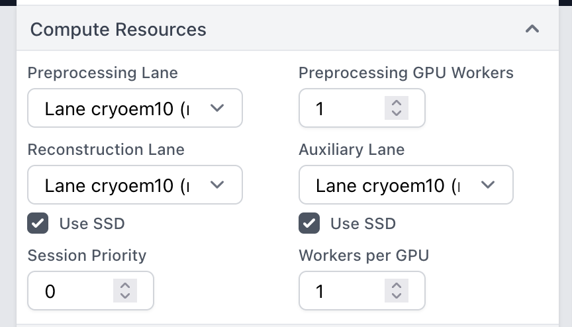Click the Preprocessing Lane field label

(103, 73)
